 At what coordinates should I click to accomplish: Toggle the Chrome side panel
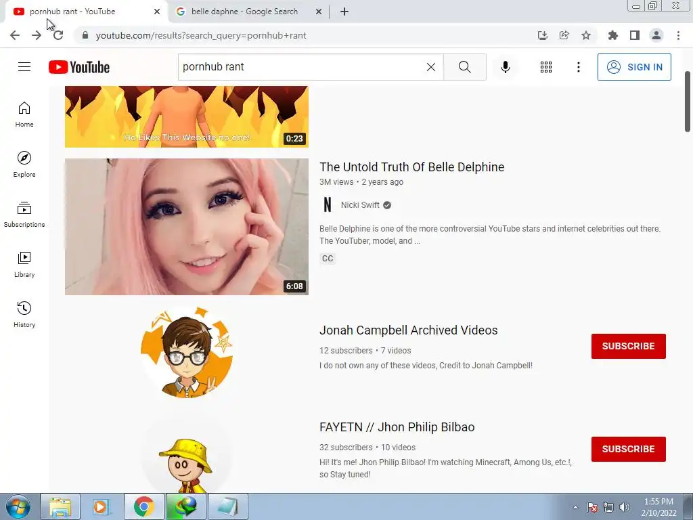point(635,35)
